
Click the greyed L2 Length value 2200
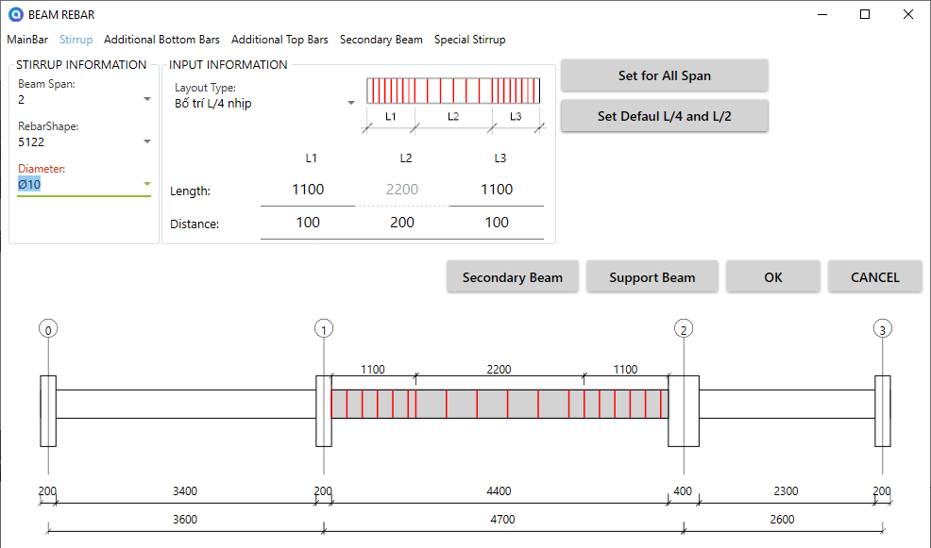coord(402,190)
